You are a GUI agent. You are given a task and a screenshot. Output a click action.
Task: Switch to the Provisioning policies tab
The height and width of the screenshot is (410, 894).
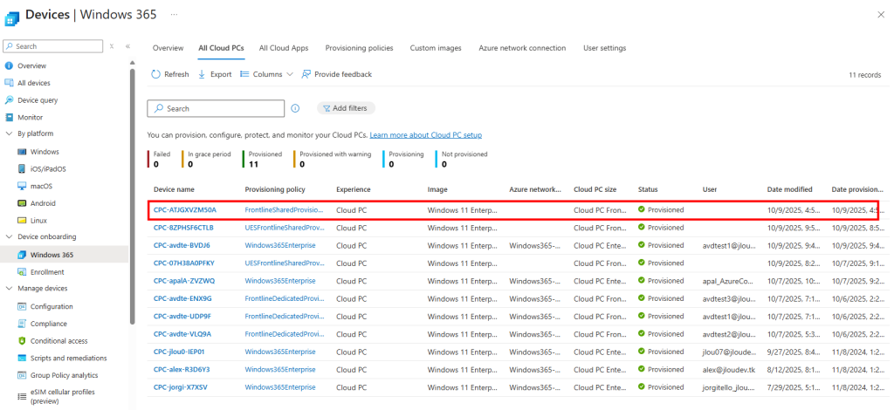359,48
